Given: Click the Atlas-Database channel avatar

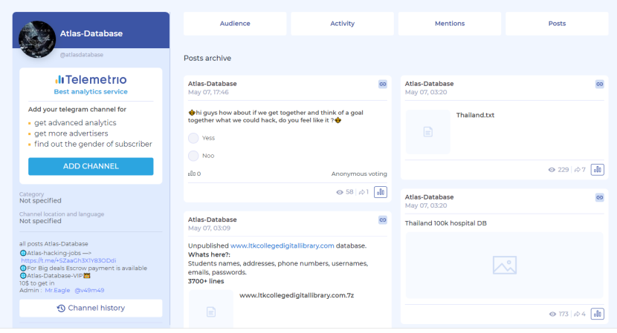Looking at the screenshot, I should (x=37, y=39).
